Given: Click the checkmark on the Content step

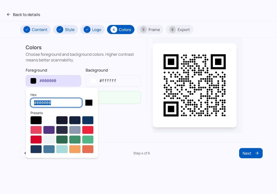Looking at the screenshot, I should click(x=27, y=30).
